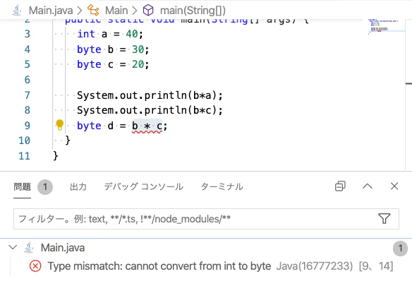Select Main.java in problems list
This screenshot has height=286, width=412.
[x=63, y=248]
